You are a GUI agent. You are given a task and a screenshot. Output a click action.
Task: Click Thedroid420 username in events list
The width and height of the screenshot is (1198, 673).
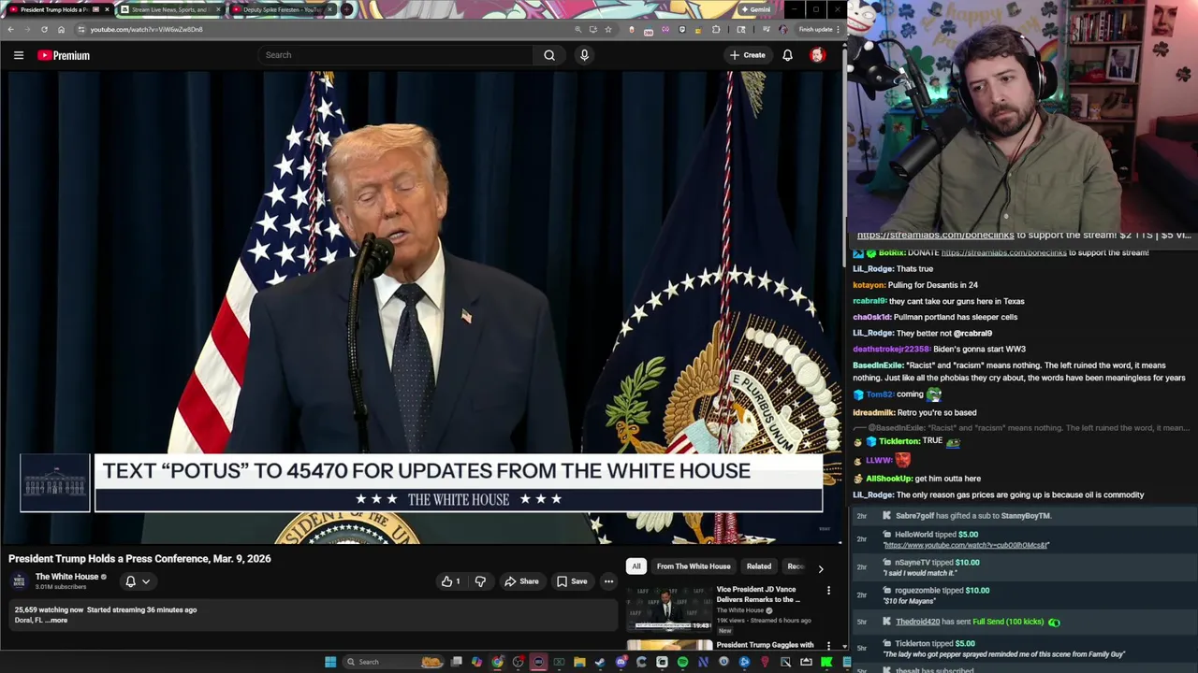(x=917, y=622)
